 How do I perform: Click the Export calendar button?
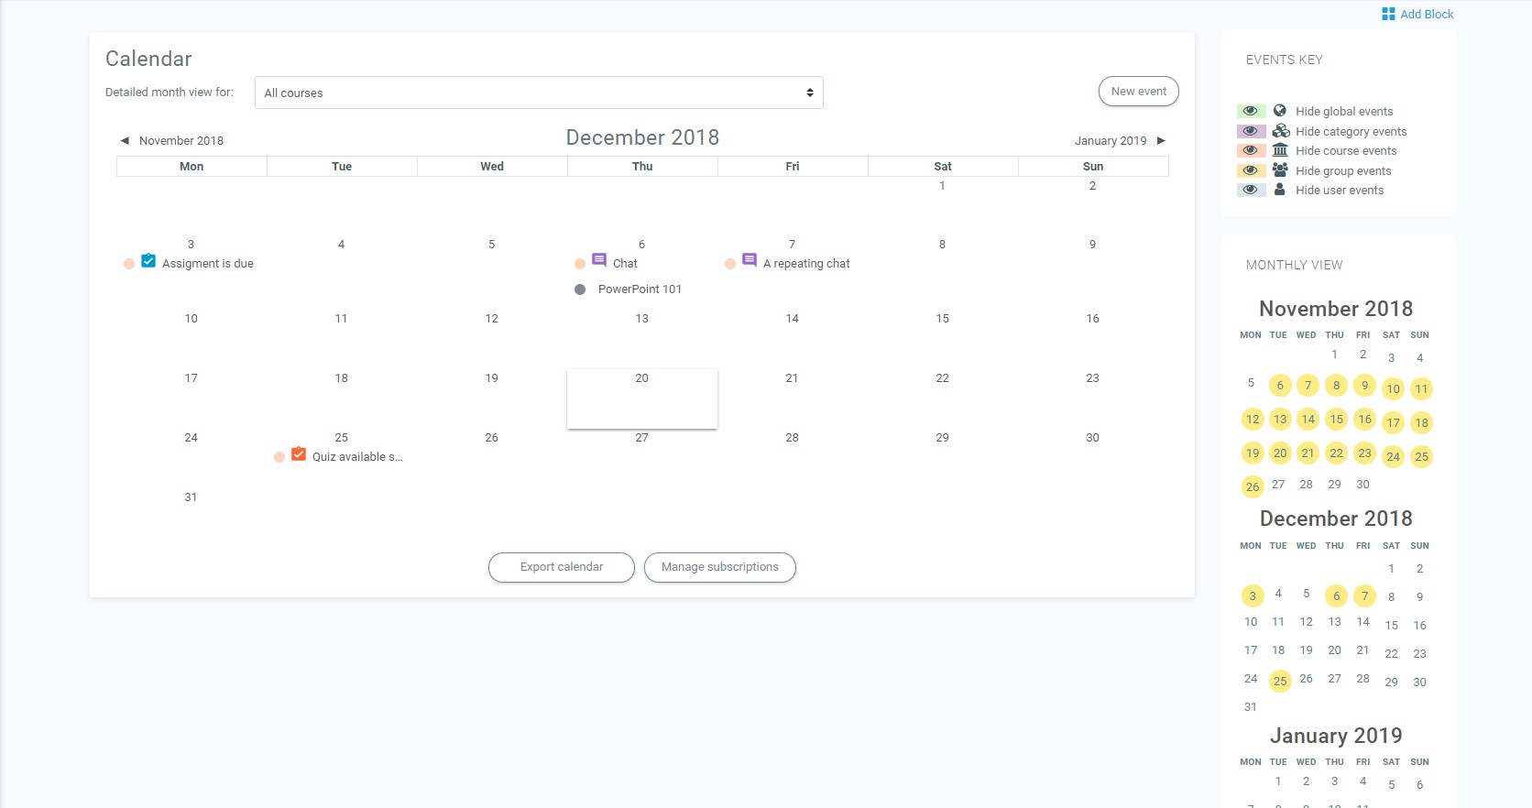(562, 567)
